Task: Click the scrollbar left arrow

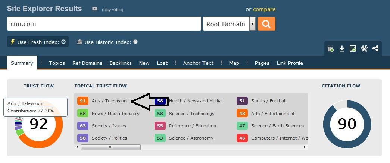Action: tap(77, 147)
